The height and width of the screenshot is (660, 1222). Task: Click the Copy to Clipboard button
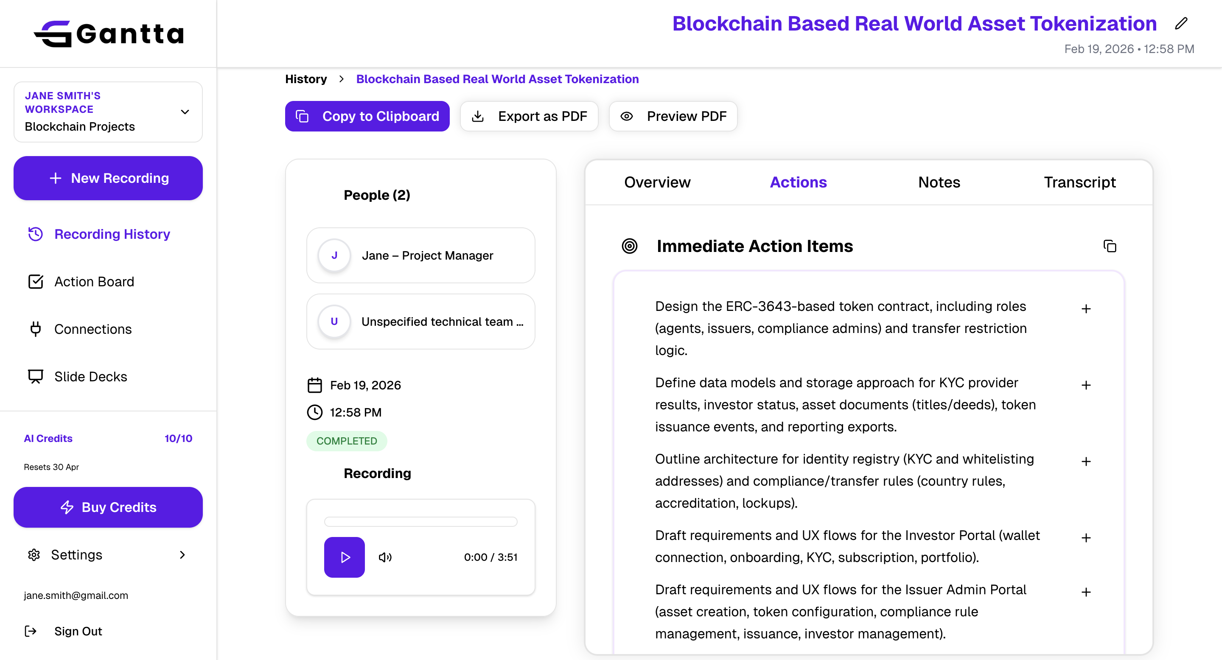coord(367,116)
